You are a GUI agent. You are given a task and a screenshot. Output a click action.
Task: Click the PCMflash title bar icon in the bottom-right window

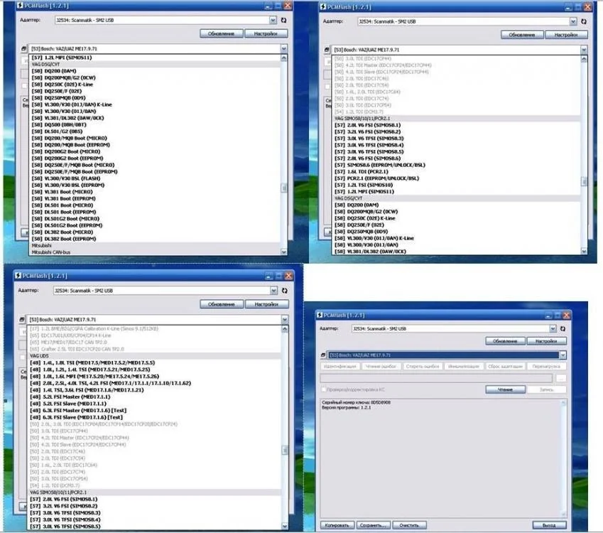point(320,315)
